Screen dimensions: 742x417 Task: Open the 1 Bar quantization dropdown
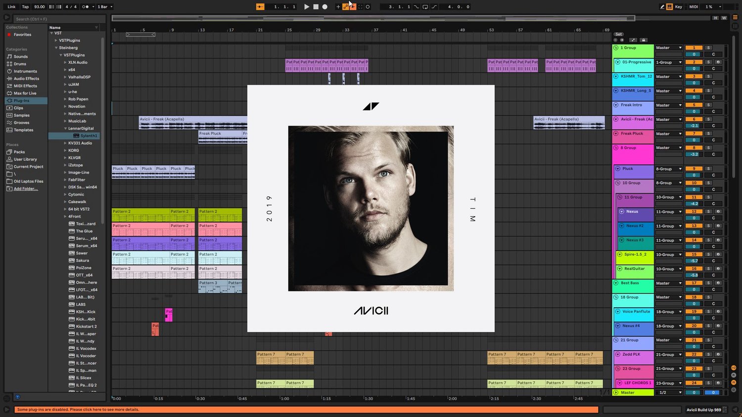105,7
